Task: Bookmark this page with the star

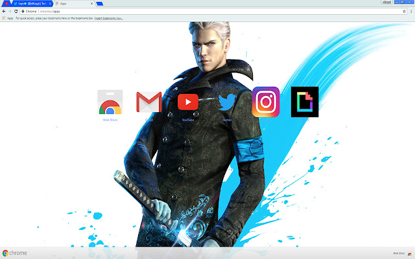Action: (404, 12)
